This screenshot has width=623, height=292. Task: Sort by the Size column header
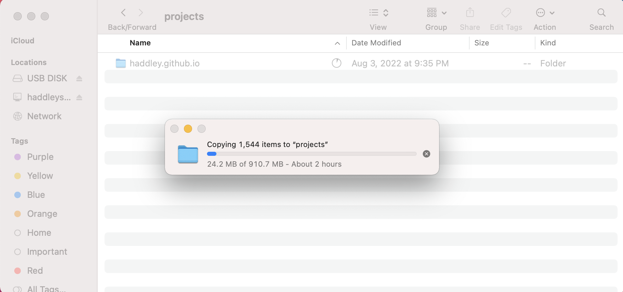click(482, 43)
